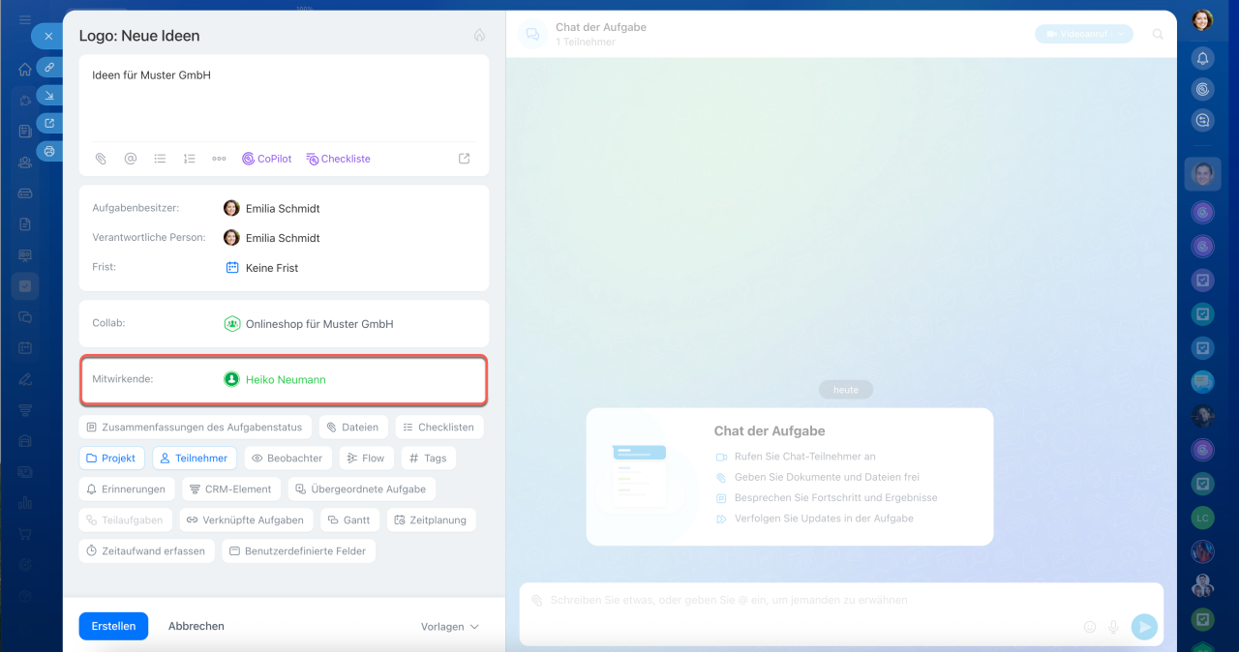Toggle the active Teilnehmer chip
Viewport: 1239px width, 652px height.
[x=195, y=458]
